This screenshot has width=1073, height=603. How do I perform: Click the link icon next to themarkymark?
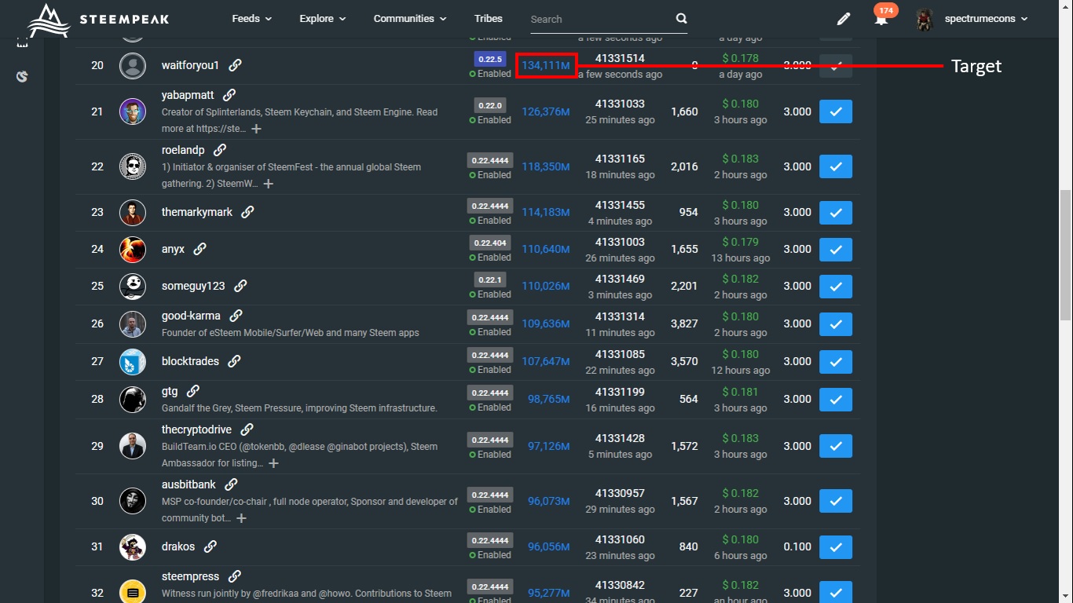click(247, 212)
